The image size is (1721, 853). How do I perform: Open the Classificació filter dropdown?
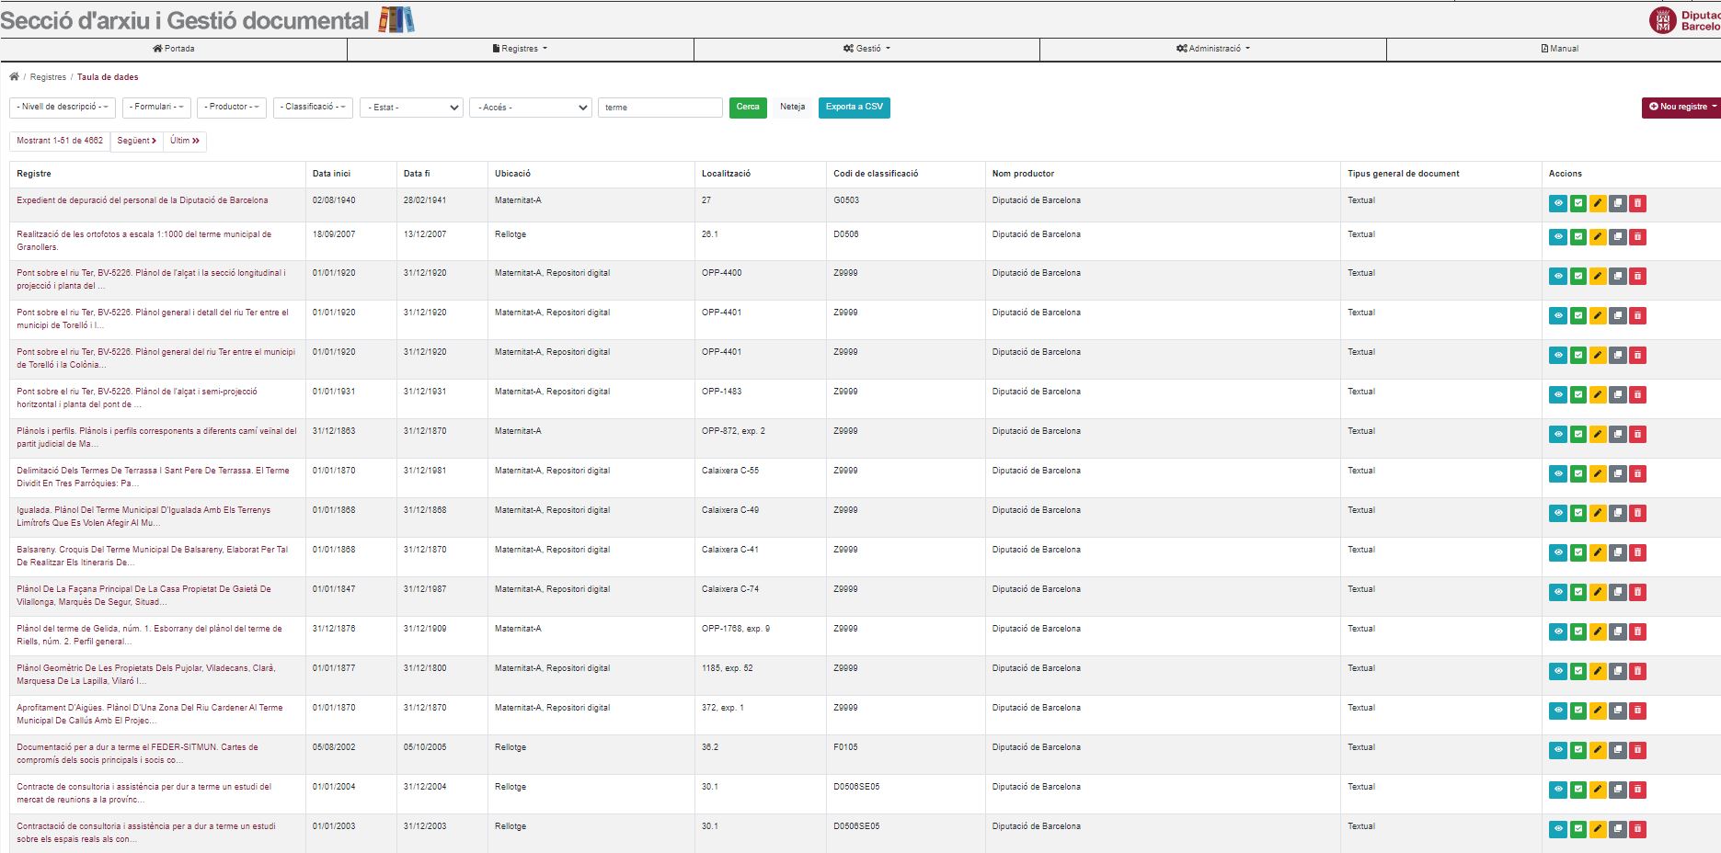pyautogui.click(x=313, y=108)
